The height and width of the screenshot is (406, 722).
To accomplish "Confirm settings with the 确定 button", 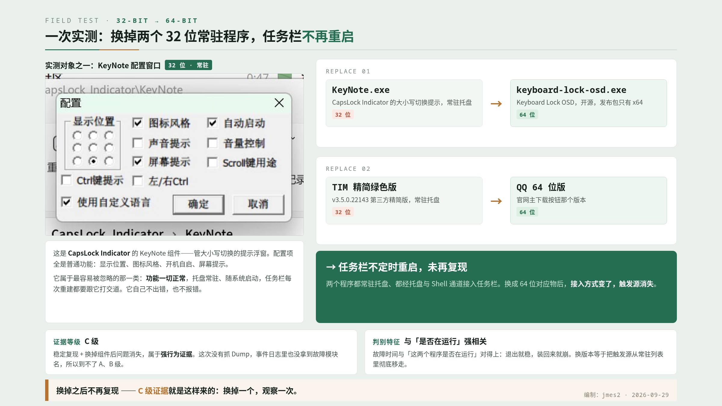I will (199, 204).
